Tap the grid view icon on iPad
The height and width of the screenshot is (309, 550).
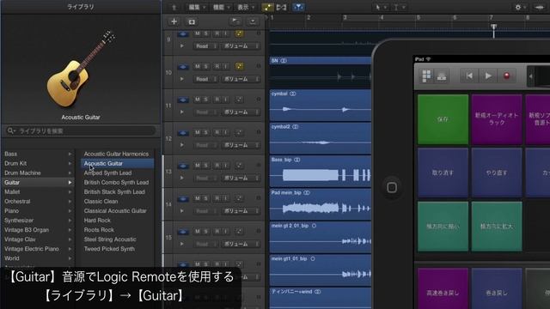(x=426, y=76)
